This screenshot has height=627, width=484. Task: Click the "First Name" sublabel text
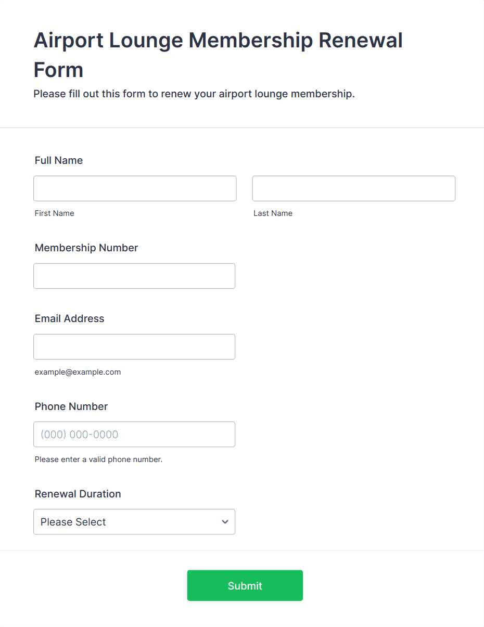tap(54, 213)
